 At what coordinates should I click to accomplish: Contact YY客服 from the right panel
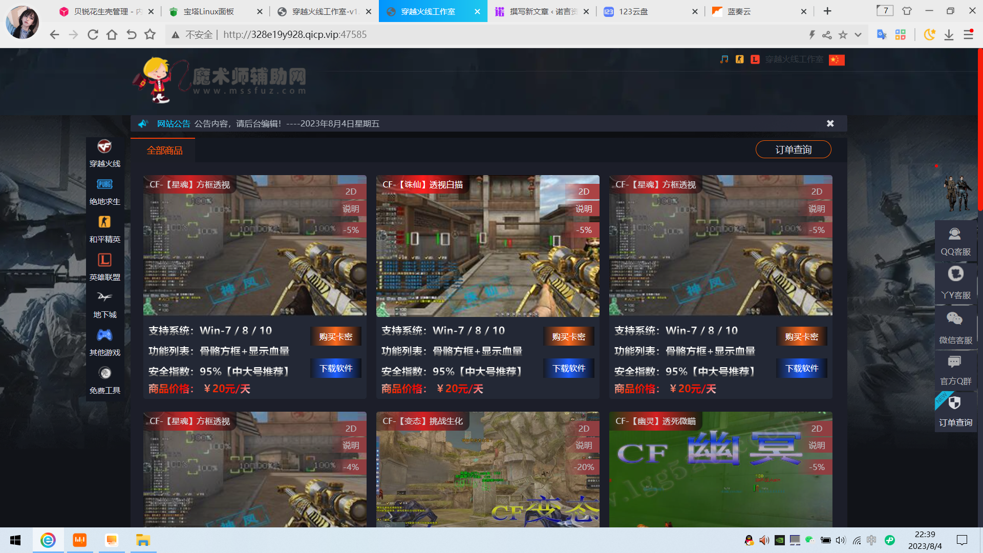tap(955, 284)
